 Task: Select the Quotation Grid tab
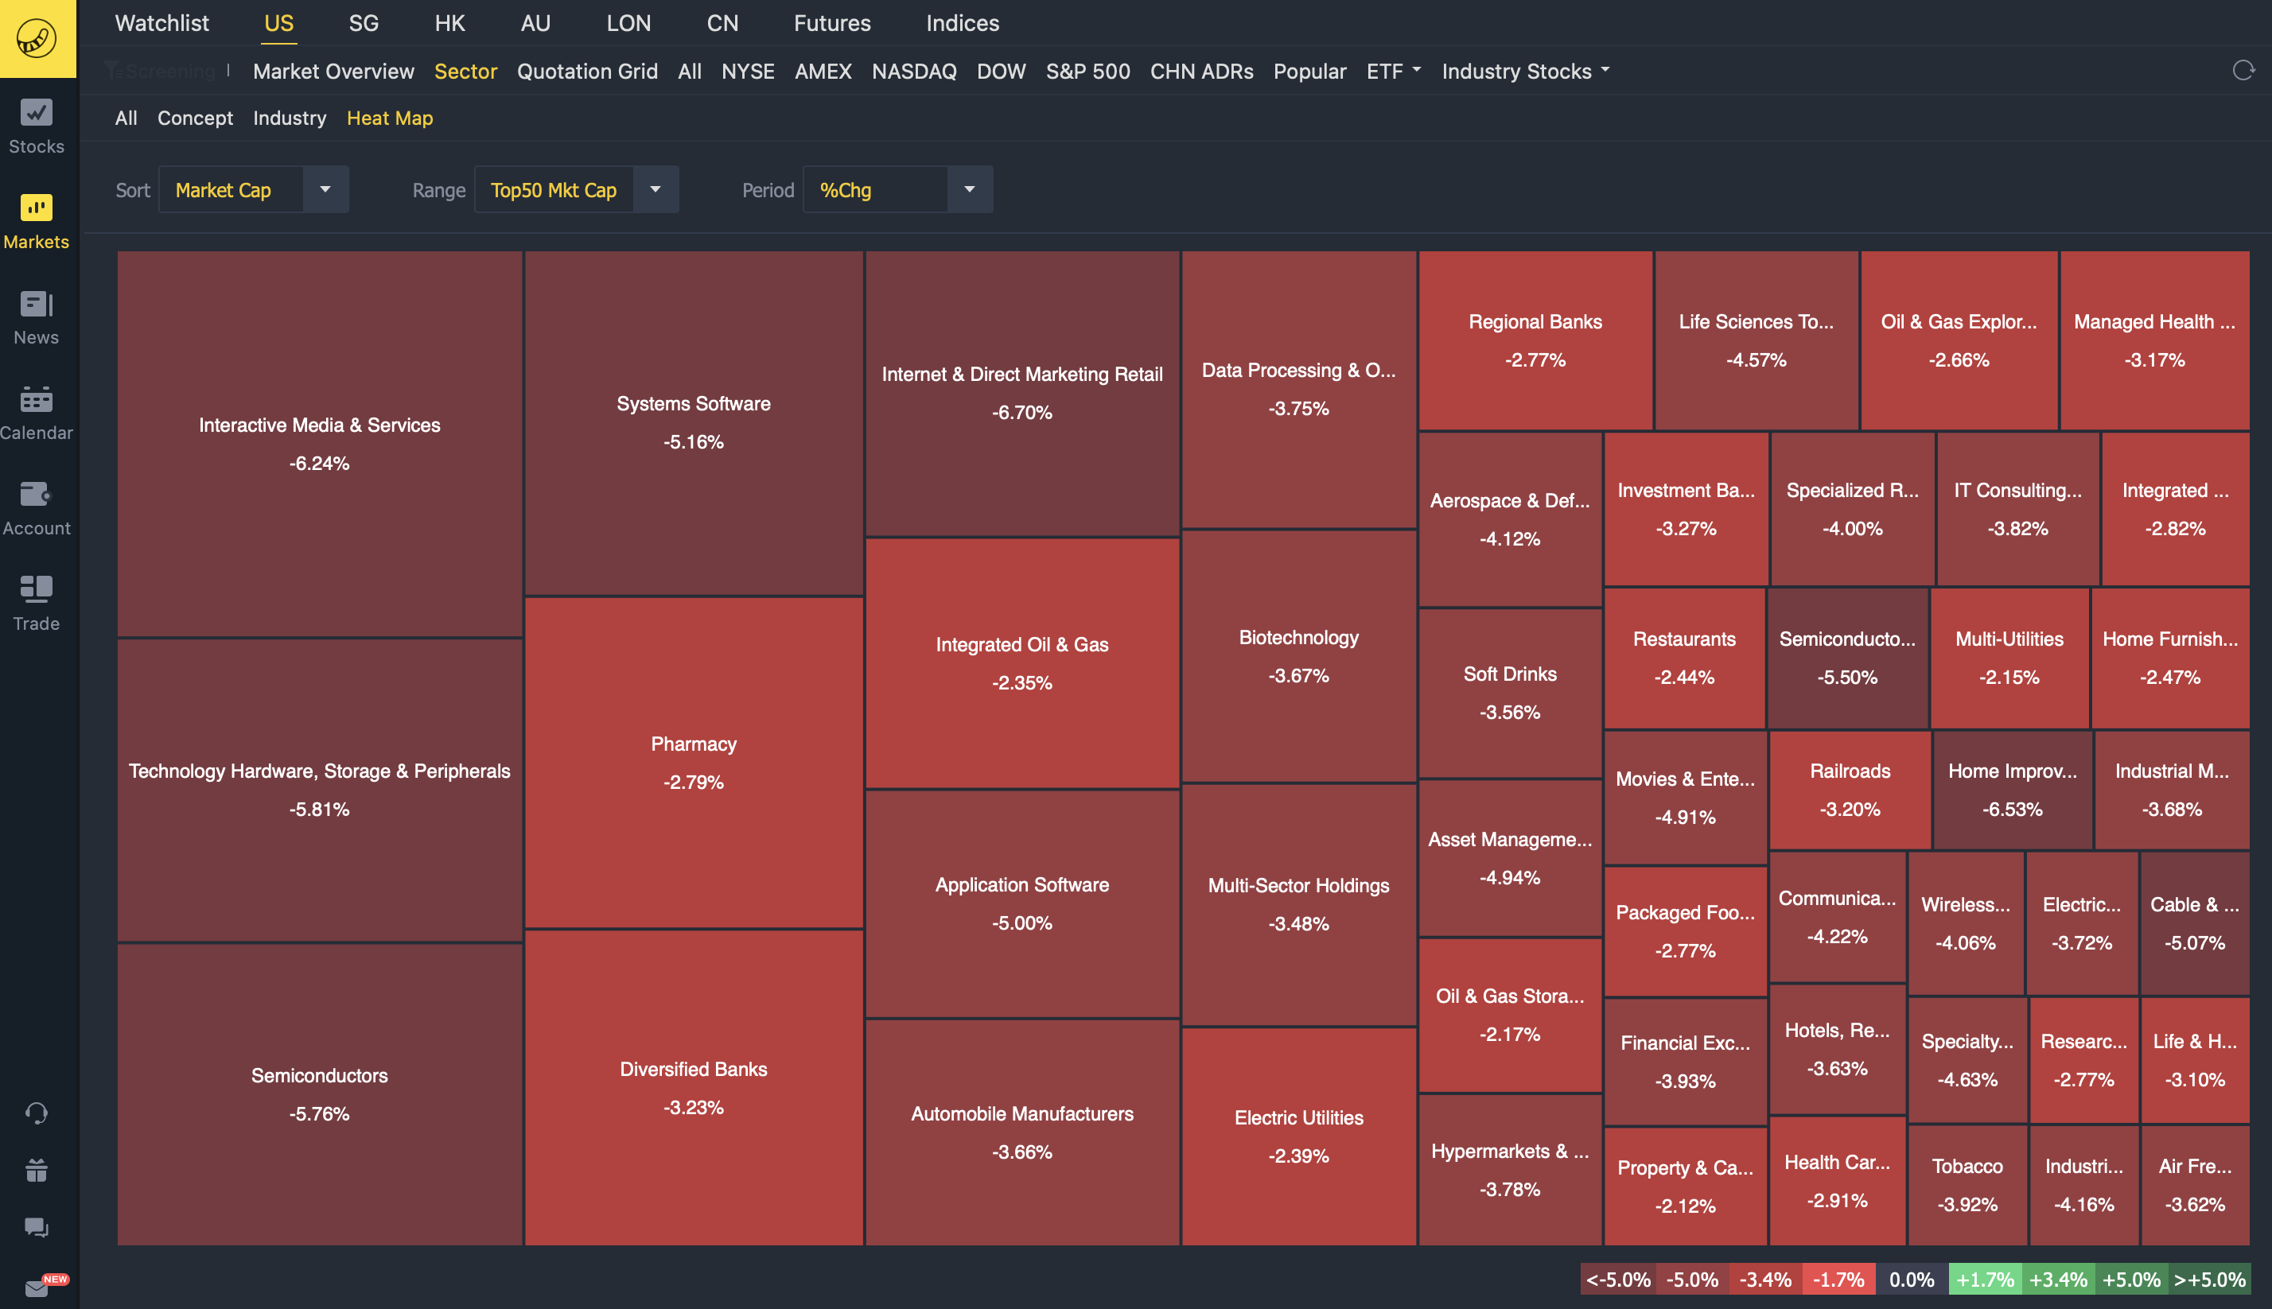[587, 71]
